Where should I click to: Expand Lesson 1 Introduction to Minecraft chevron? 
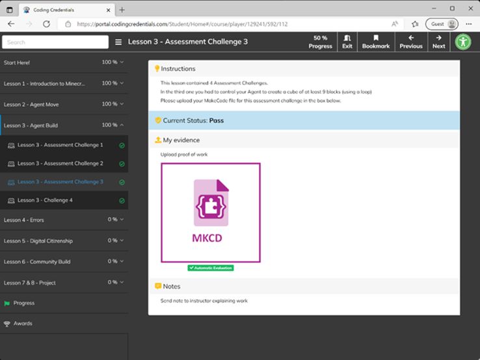click(x=122, y=83)
